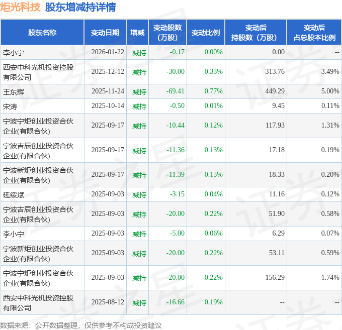Click the 449.29 holdings value

point(275,91)
